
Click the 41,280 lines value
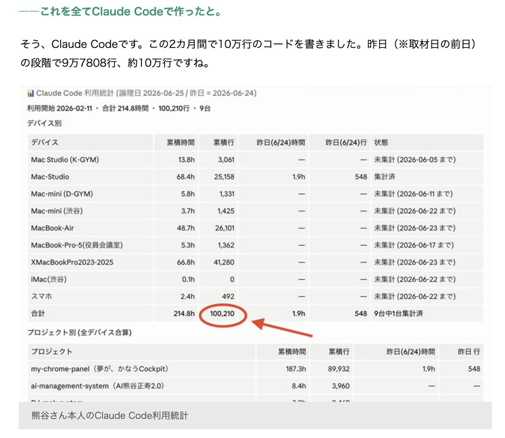(224, 262)
